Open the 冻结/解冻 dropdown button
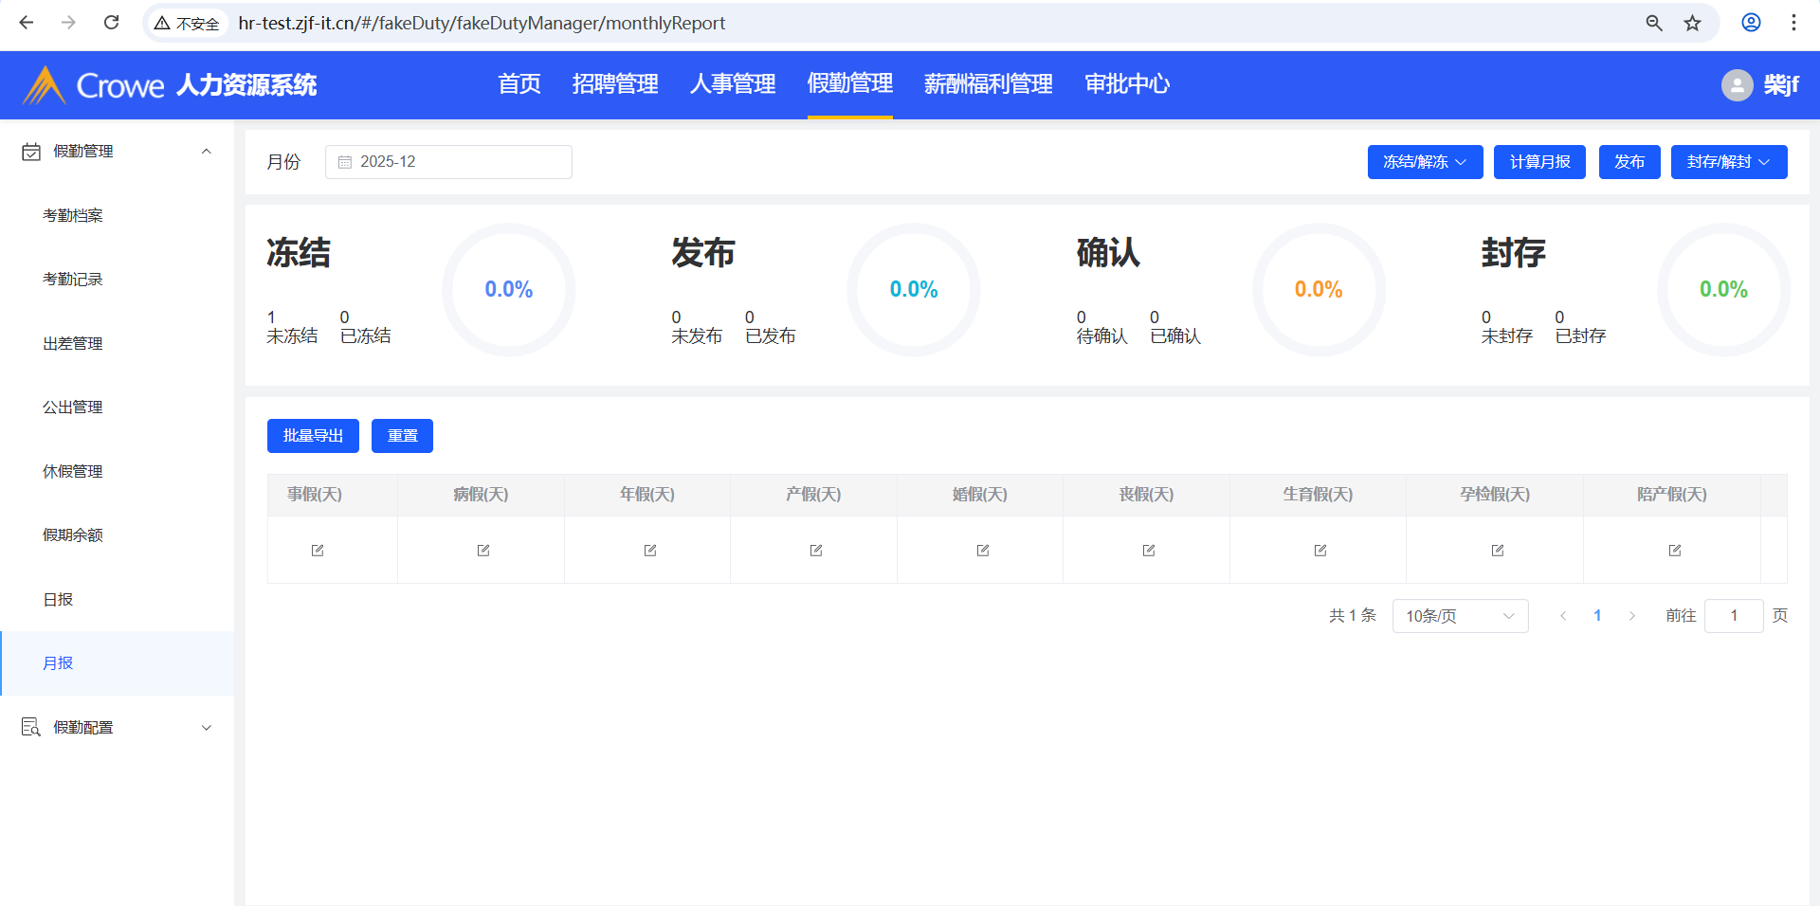The image size is (1820, 906). click(x=1425, y=162)
